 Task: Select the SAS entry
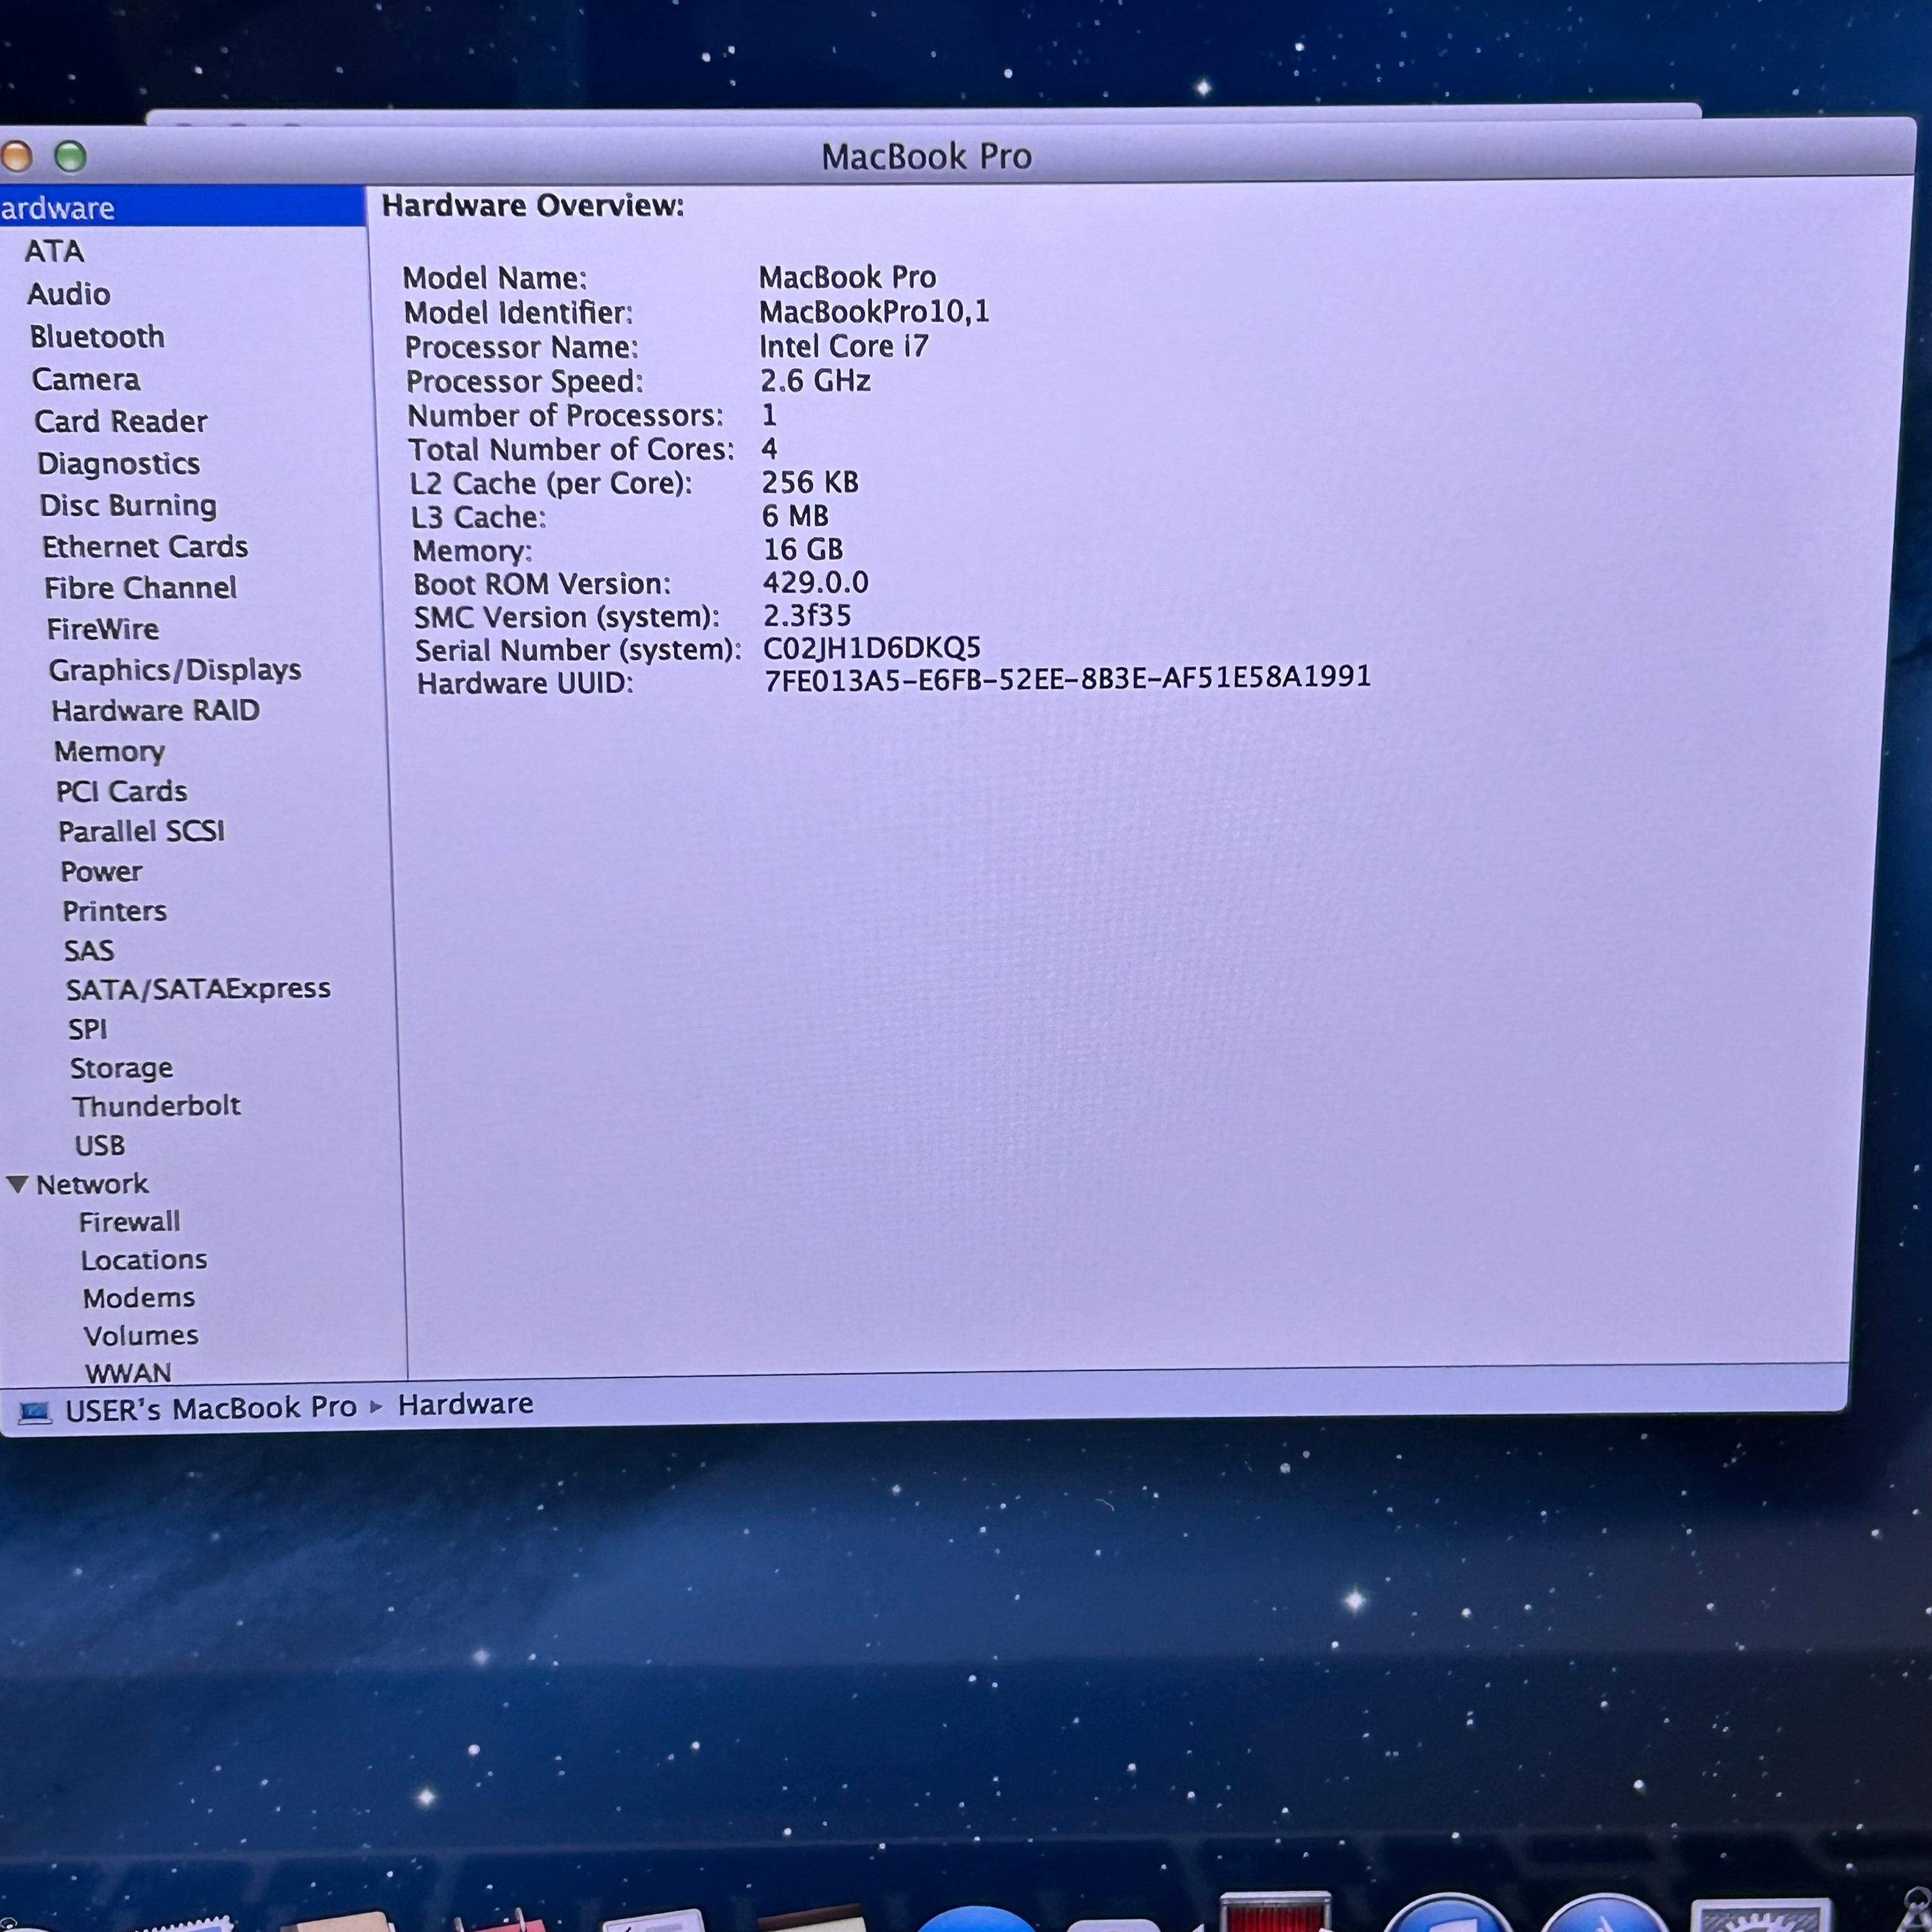89,951
